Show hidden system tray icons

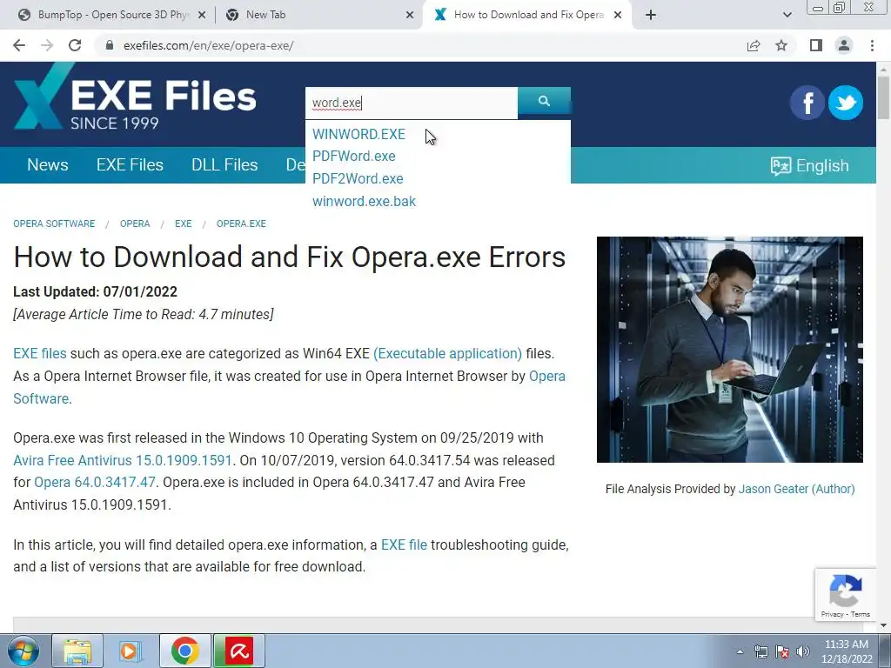(740, 651)
